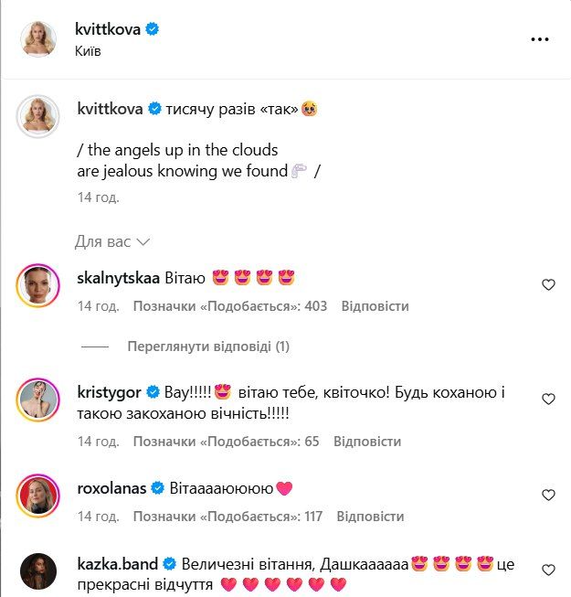Open kristygor story avatar

tap(38, 400)
